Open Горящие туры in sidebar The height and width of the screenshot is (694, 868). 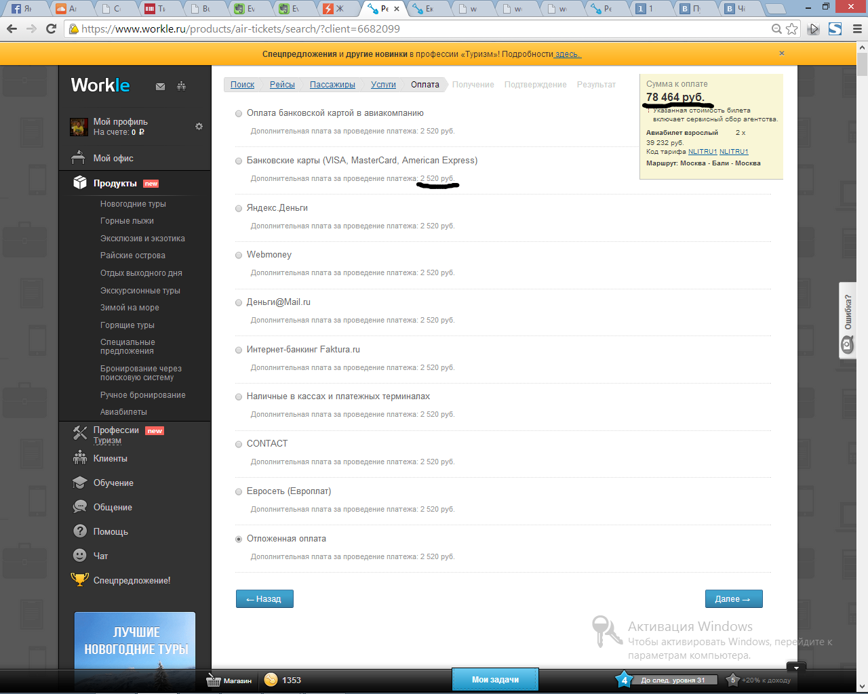click(127, 325)
